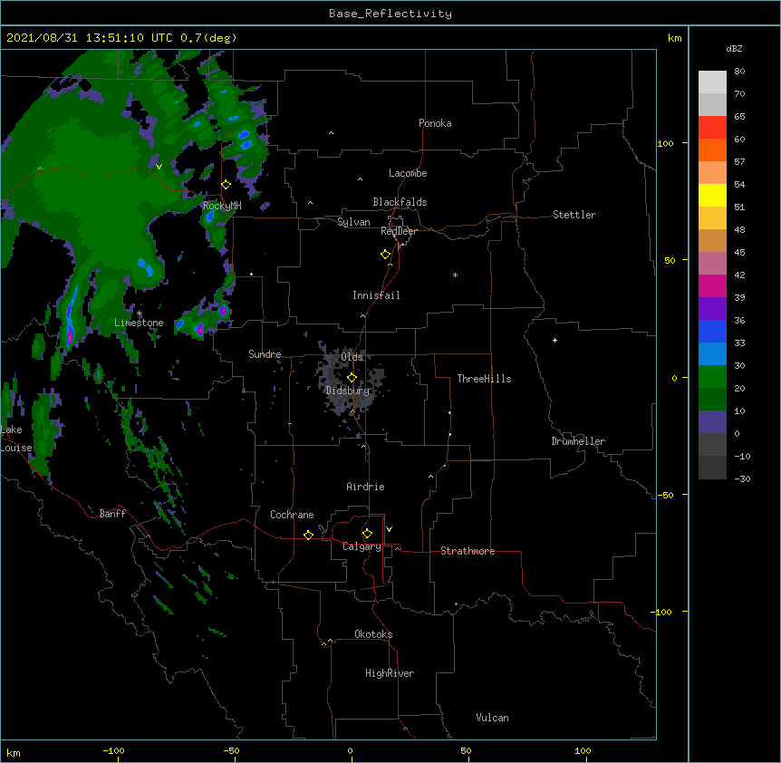
Task: Click the dBZ legend heading
Action: (x=734, y=48)
